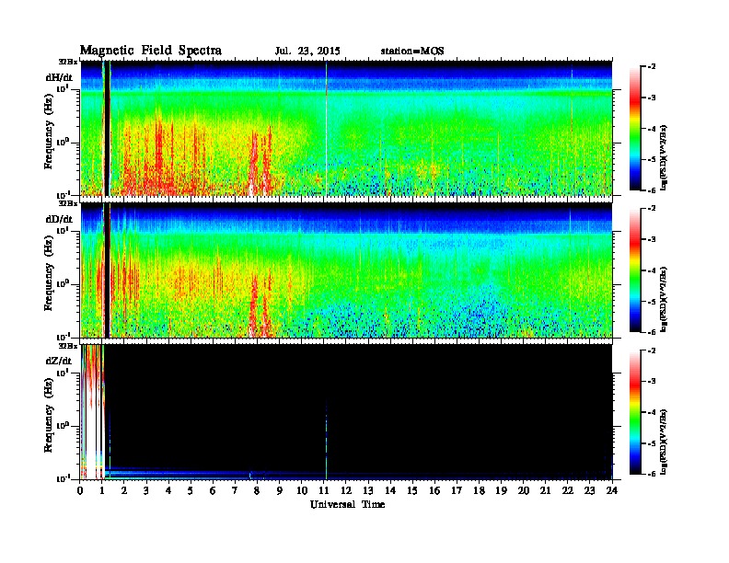Click hour 20 on the Universal Time axis
729x563 pixels.
524,490
